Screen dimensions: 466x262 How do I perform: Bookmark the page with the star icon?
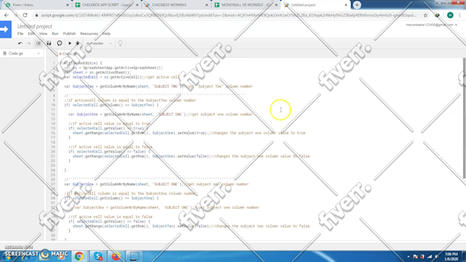coord(426,15)
